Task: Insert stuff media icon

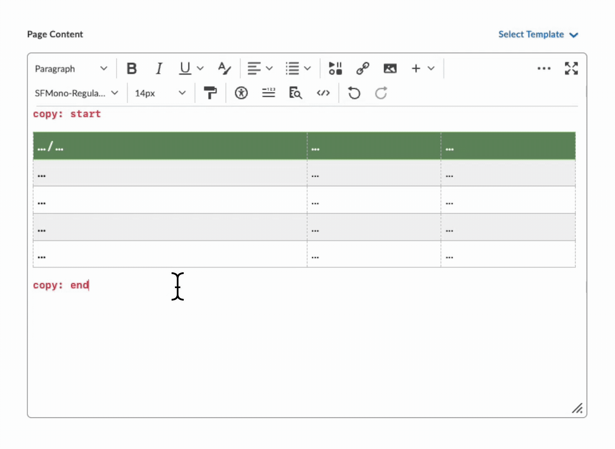Action: point(335,69)
